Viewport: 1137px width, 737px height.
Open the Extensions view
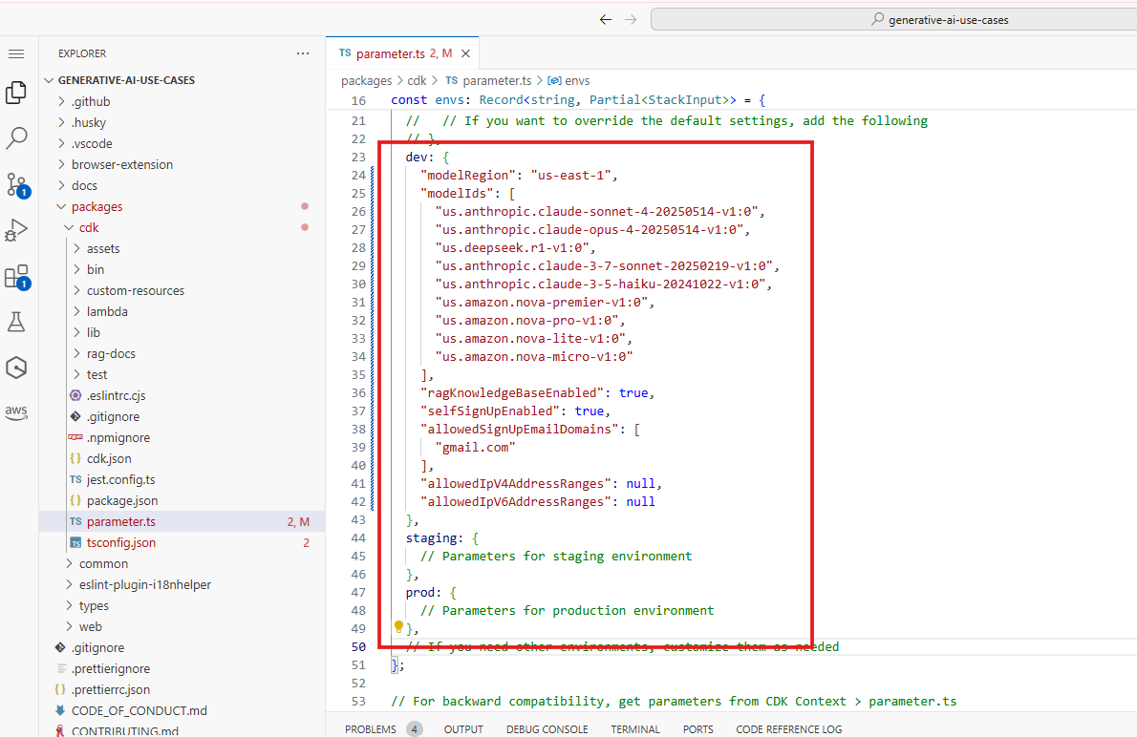[16, 277]
